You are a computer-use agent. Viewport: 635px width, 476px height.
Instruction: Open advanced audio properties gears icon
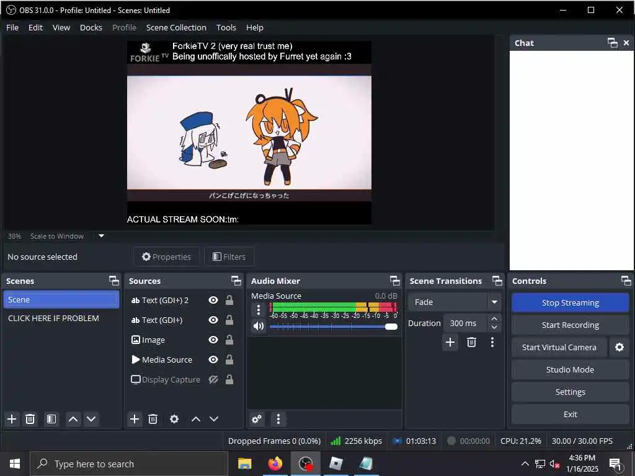257,419
